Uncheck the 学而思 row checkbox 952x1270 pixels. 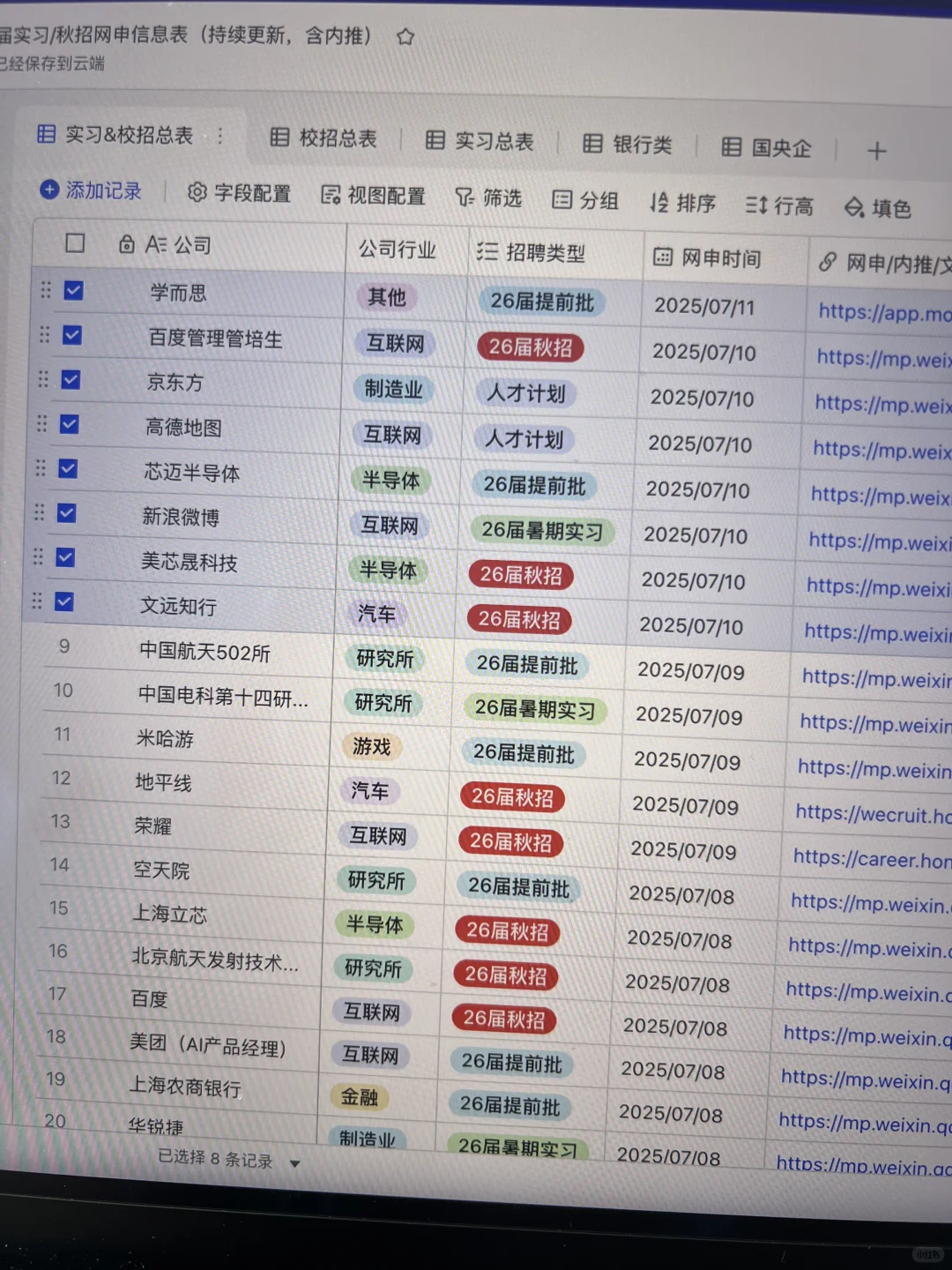[x=73, y=290]
